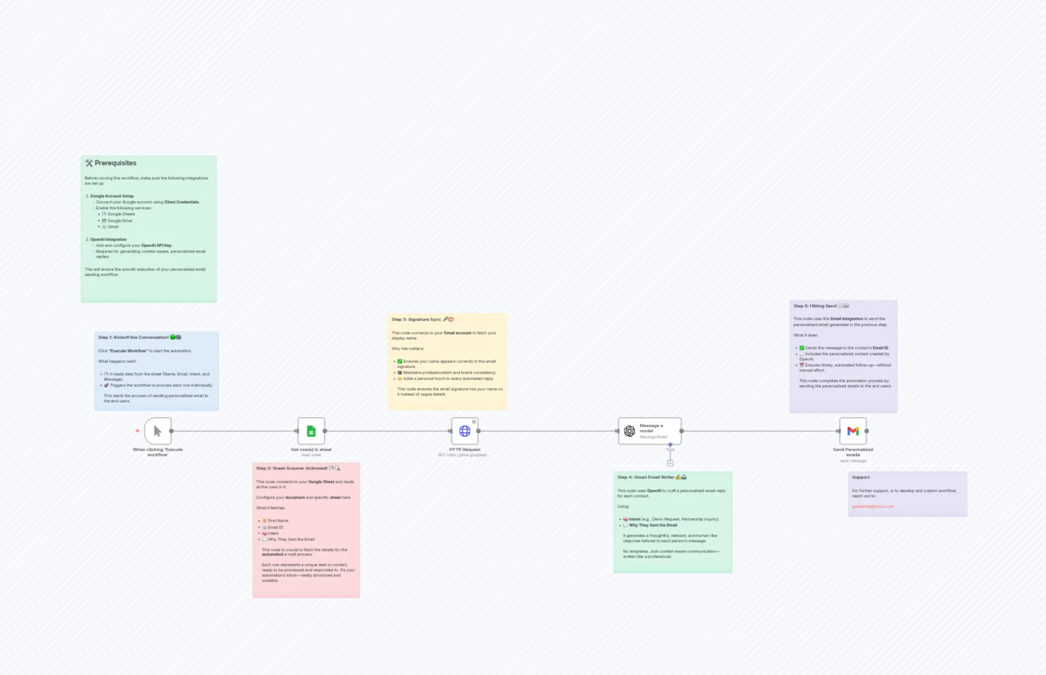
Task: Select the "When clicking 'Execute workflow'" trigger node
Action: 158,431
